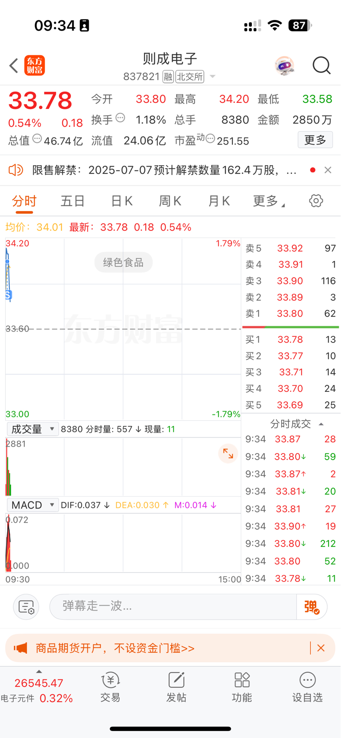Viewport: 341px width, 738px height.
Task: Switch to 日K tab
Action: coord(122,201)
